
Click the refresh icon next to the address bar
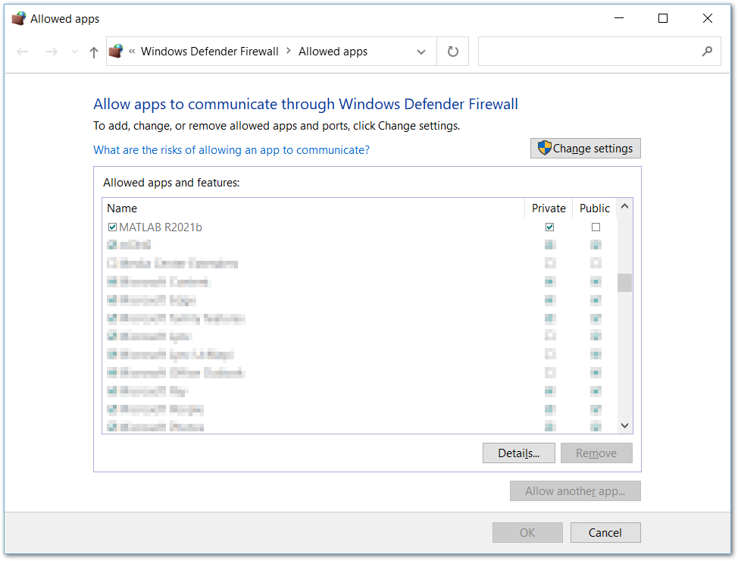point(452,51)
